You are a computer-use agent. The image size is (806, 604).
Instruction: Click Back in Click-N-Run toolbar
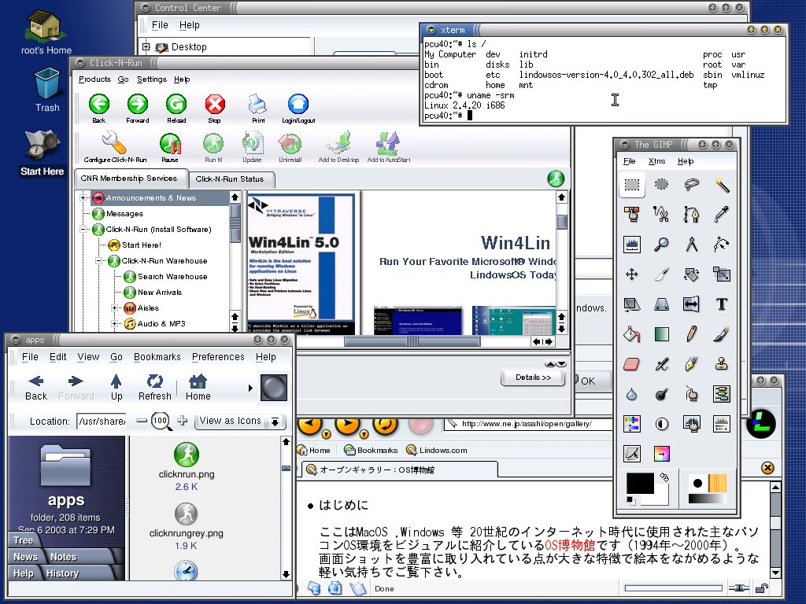(98, 109)
